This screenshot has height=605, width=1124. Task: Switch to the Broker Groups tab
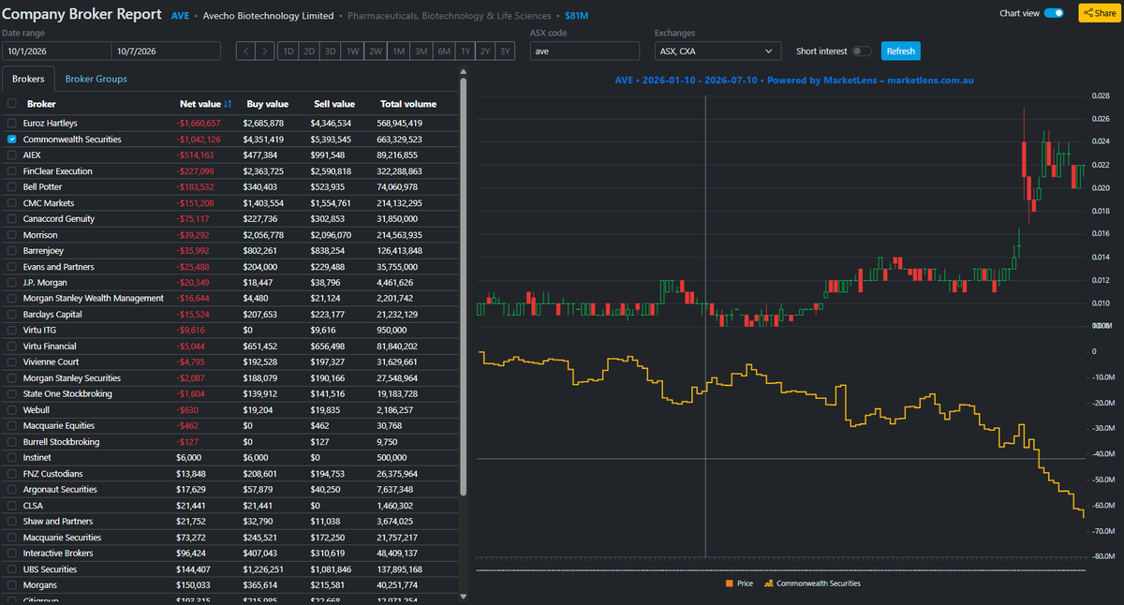click(96, 79)
